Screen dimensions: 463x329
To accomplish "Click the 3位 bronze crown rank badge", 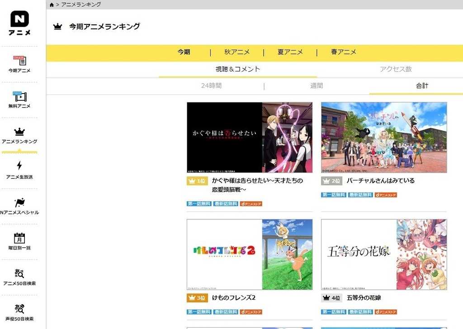I will [x=197, y=298].
